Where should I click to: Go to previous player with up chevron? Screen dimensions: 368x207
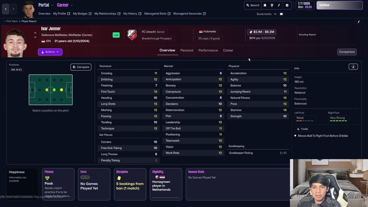pos(35,33)
